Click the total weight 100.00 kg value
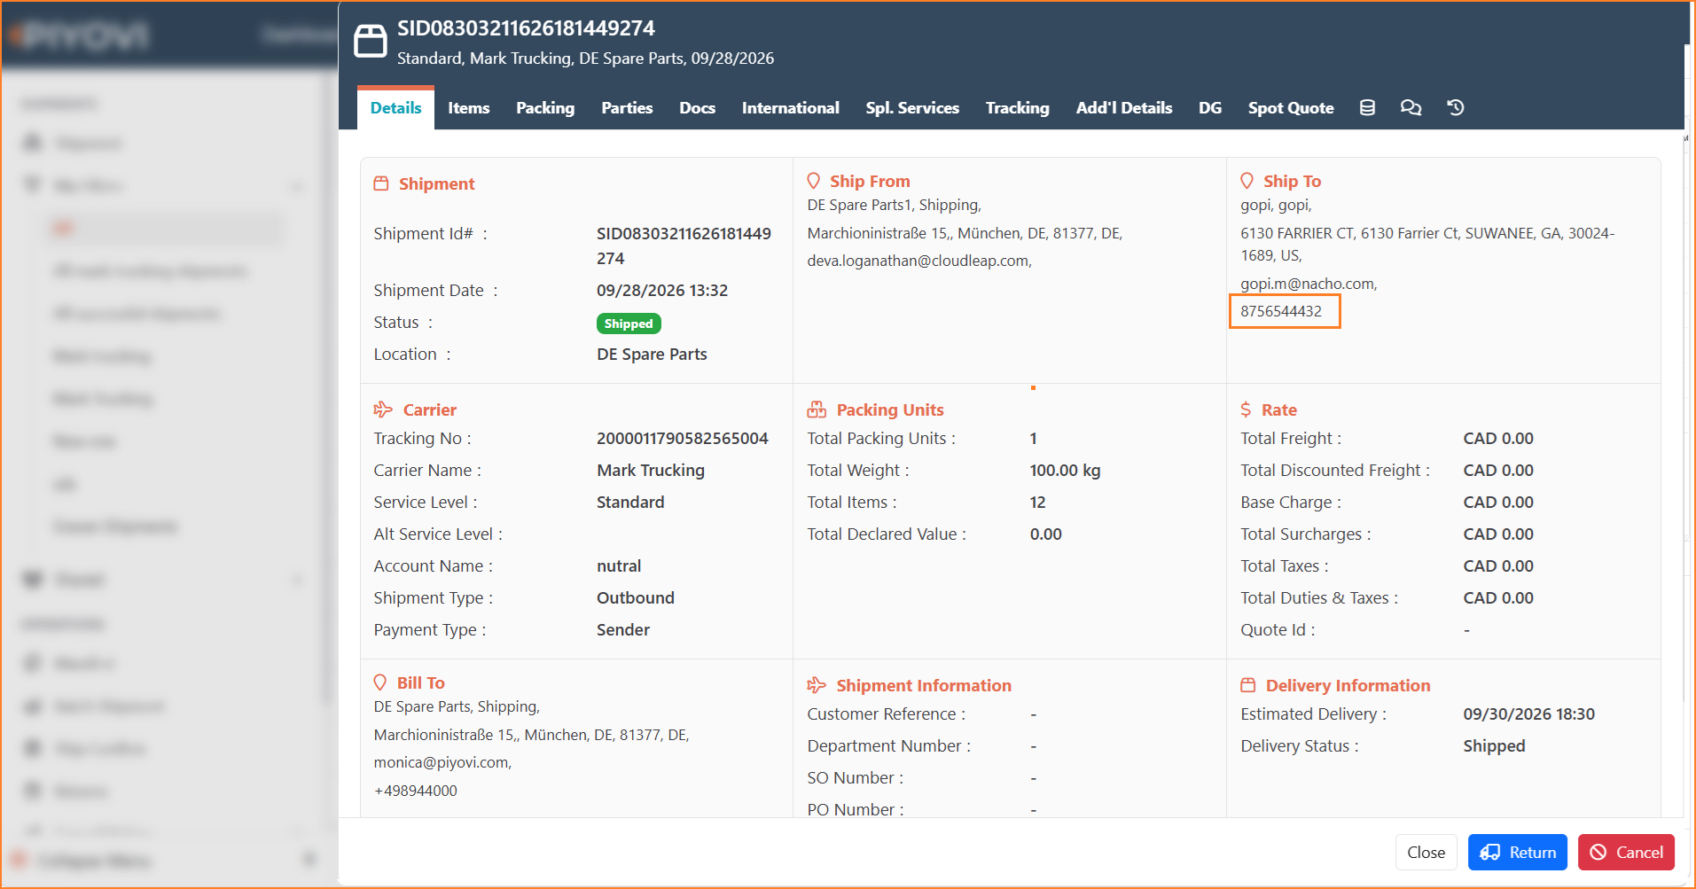 pos(1065,470)
